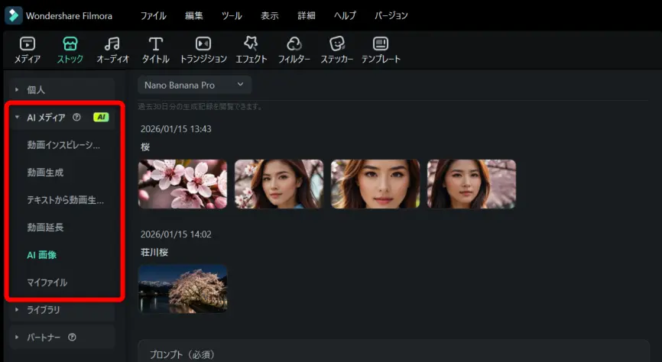Open the 詳細 menu
The height and width of the screenshot is (362, 662).
point(307,15)
